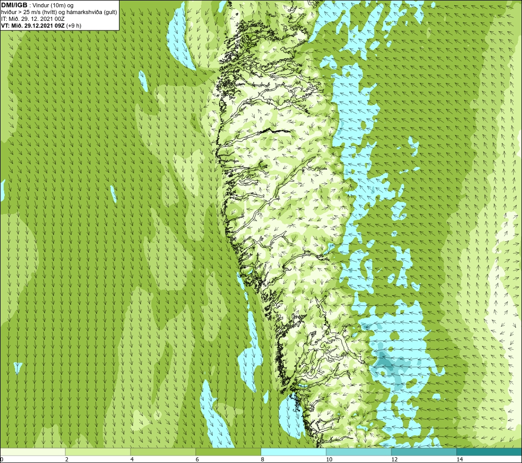Click the '8' label on the wind scale
Viewport: 522px width, 463px height.
263,460
